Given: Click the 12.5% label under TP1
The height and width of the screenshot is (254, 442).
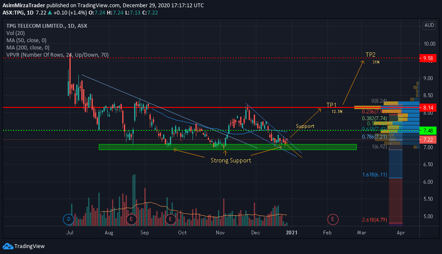Looking at the screenshot, I should (337, 112).
